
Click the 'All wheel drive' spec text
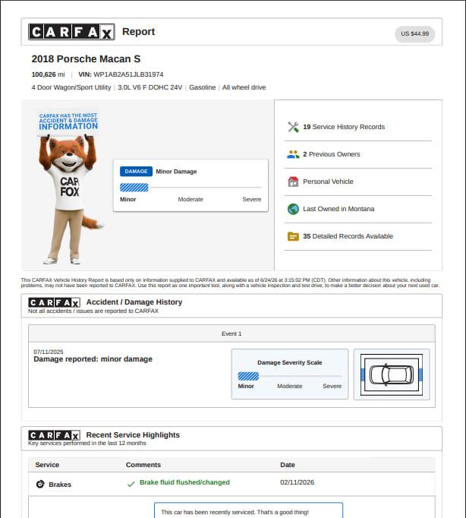point(244,87)
